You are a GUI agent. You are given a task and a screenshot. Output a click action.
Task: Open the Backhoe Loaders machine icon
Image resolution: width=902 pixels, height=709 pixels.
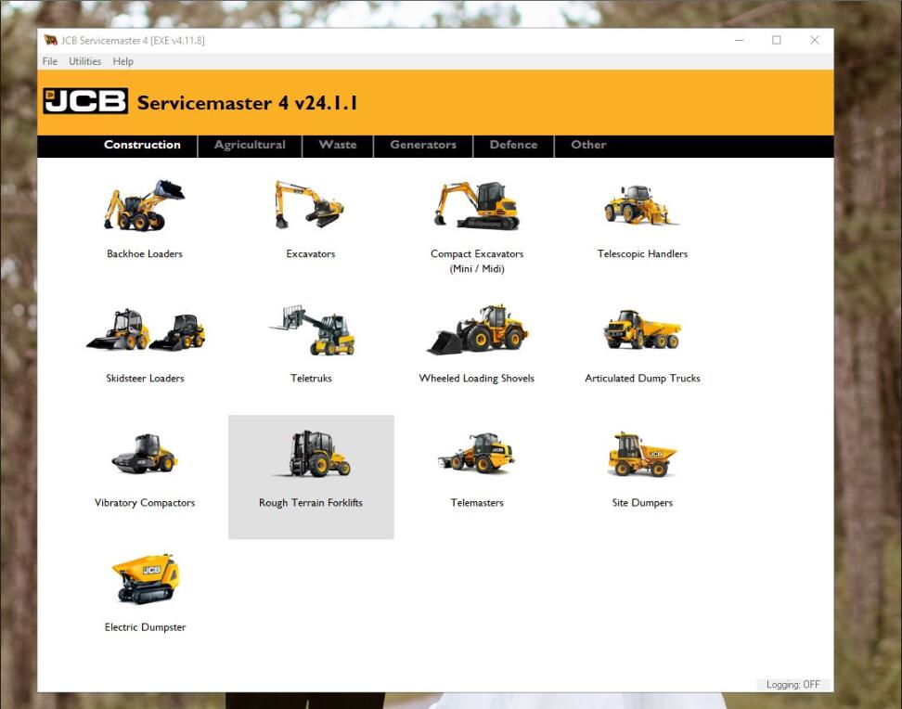tap(145, 205)
